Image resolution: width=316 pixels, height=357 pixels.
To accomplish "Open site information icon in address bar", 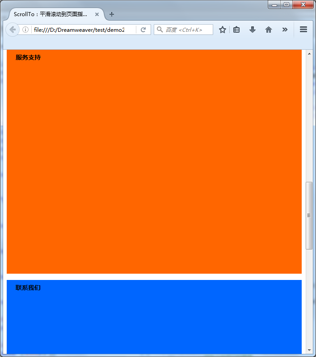I will pyautogui.click(x=25, y=30).
